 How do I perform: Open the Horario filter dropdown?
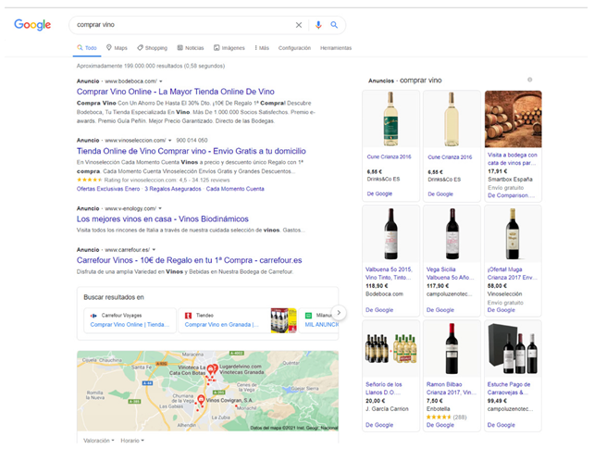[131, 441]
